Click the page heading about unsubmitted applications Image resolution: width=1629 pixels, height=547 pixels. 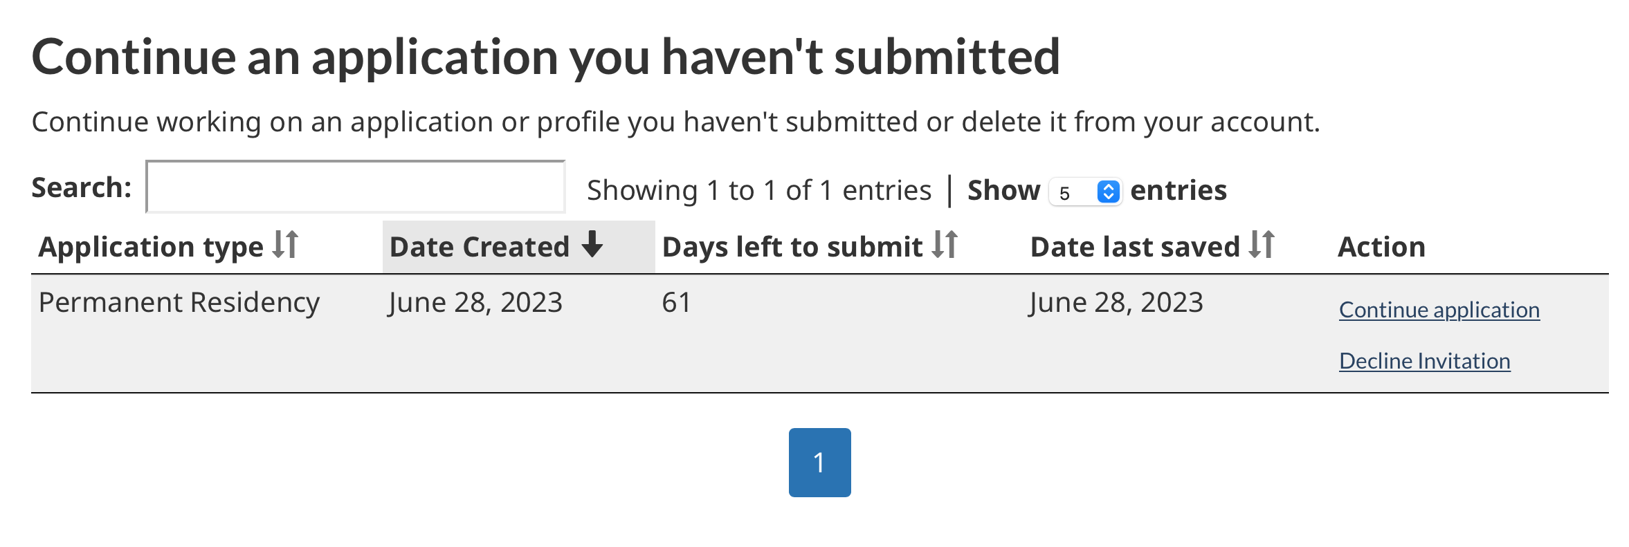tap(546, 57)
